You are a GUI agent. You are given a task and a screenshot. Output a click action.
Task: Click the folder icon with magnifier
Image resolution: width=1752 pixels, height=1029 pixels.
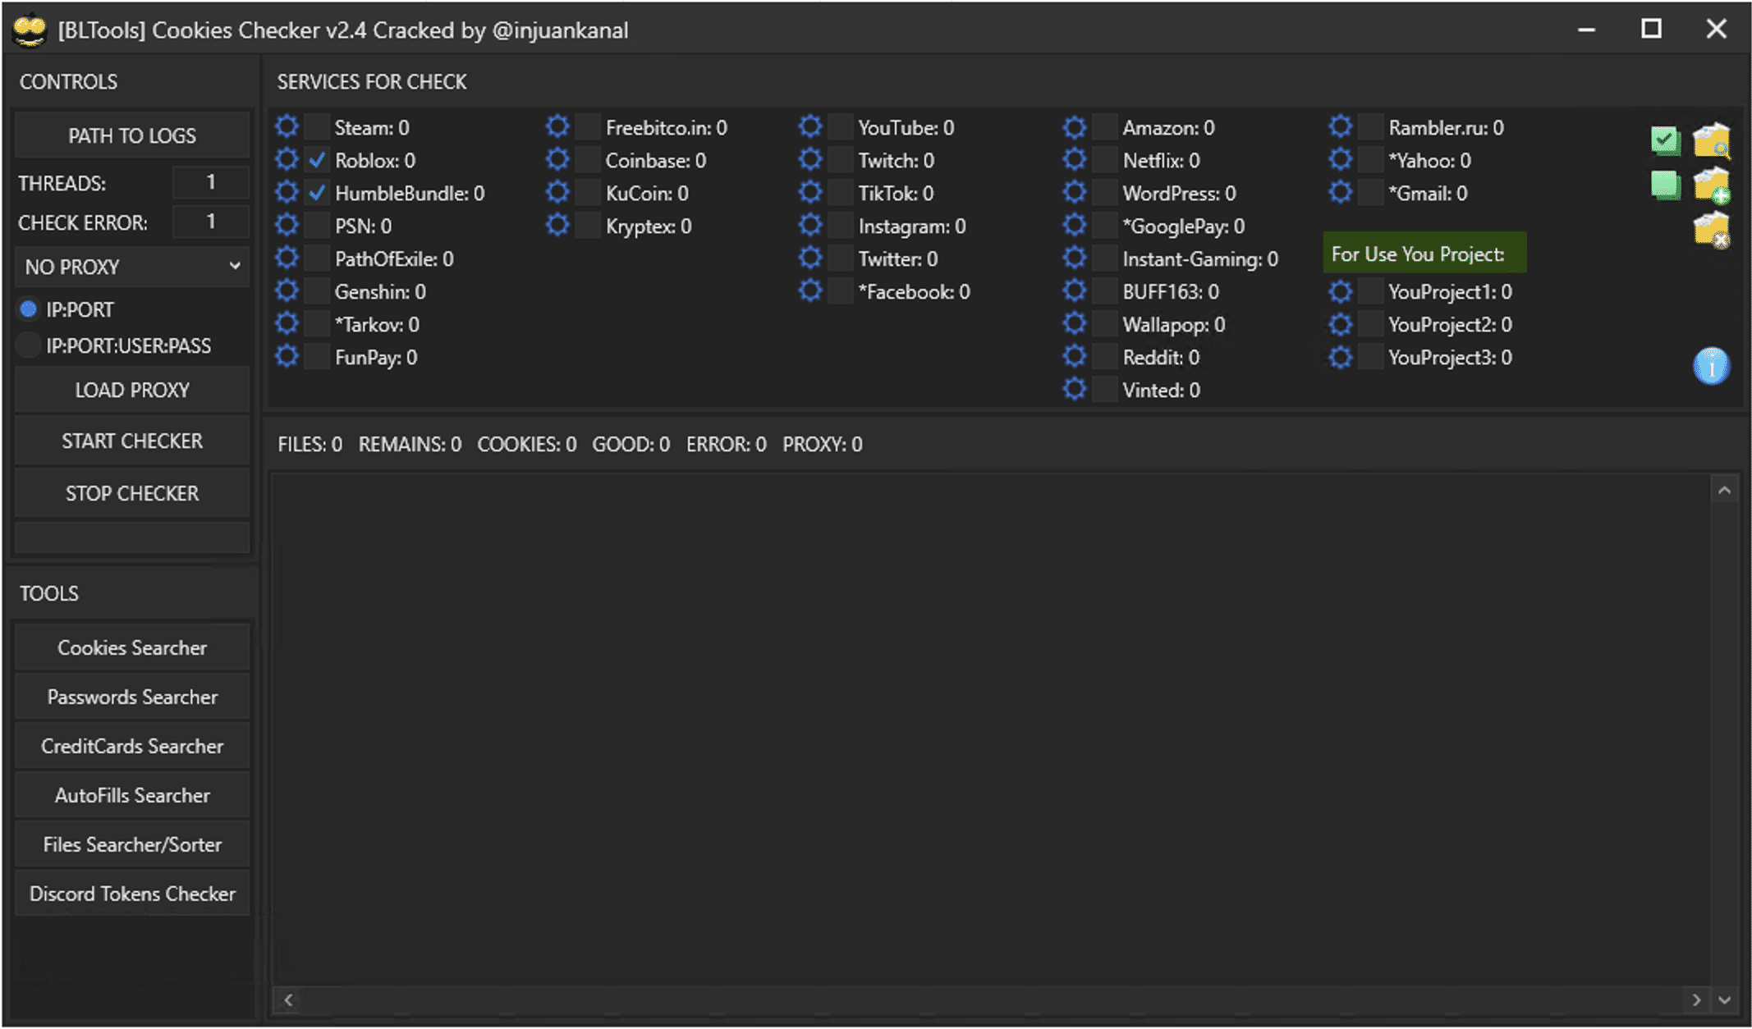point(1711,140)
